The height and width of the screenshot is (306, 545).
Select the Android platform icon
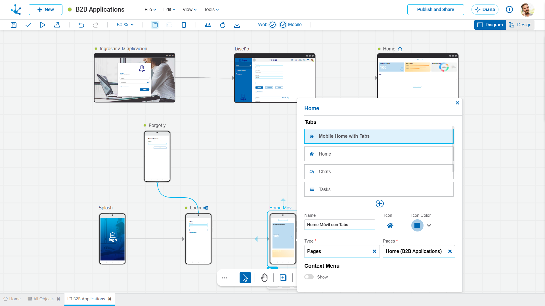[208, 25]
